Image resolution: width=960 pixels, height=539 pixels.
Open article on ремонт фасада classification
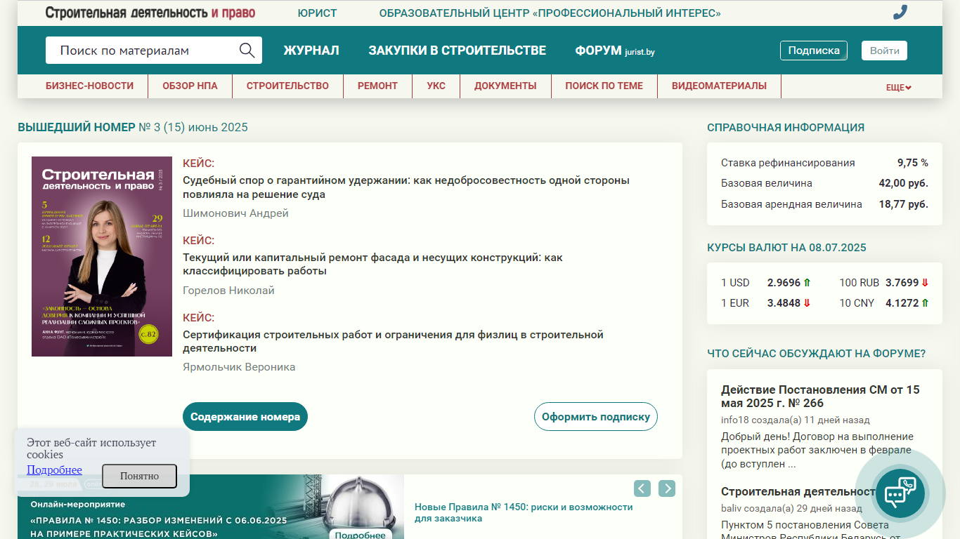tap(372, 265)
